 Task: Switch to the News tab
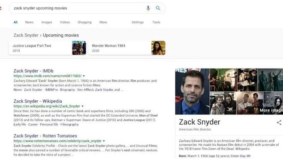[29, 22]
